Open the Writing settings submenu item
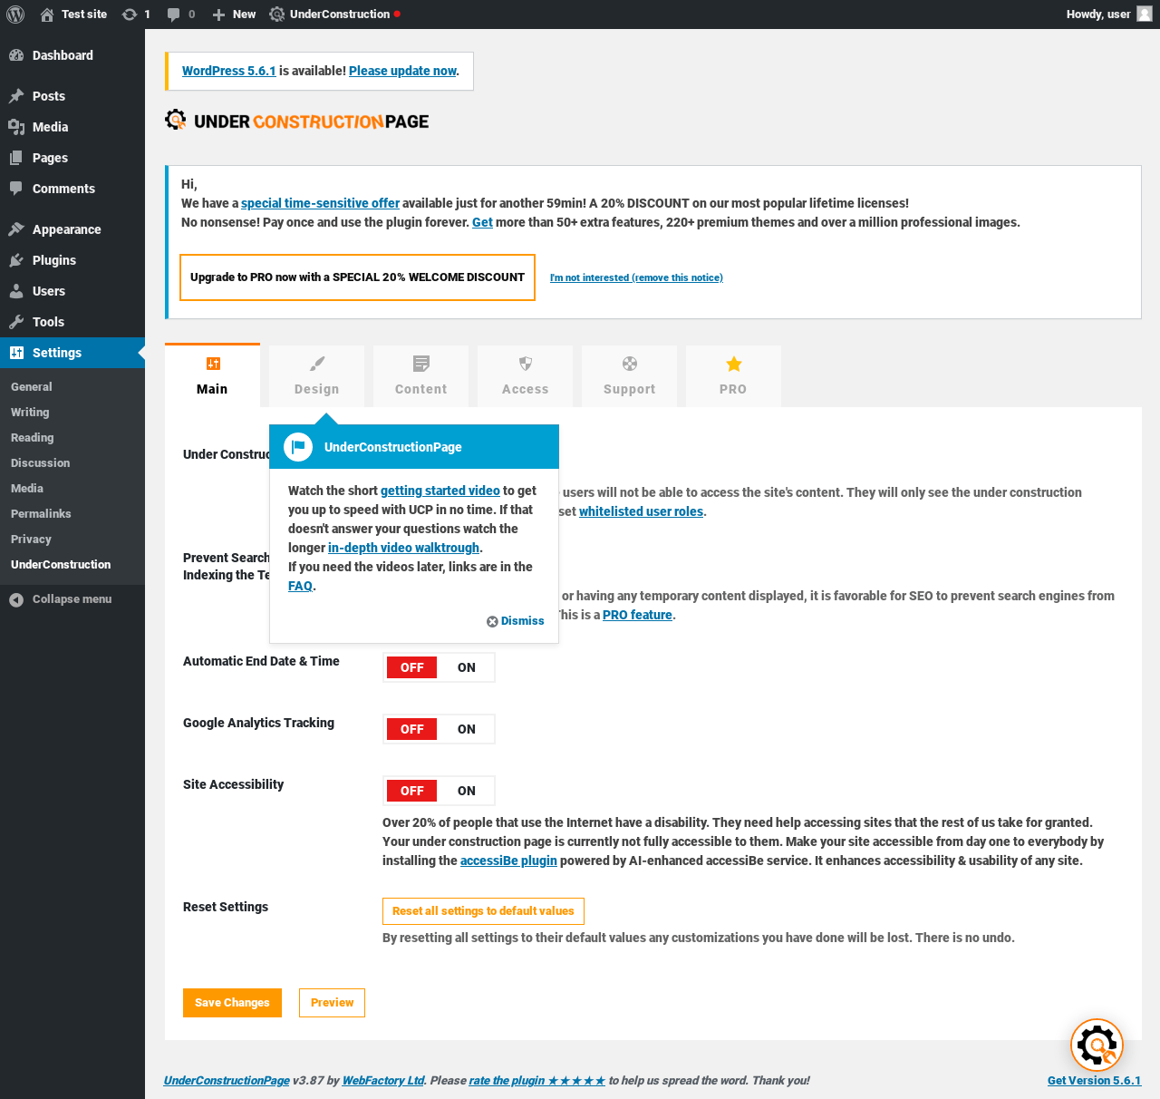 click(30, 413)
